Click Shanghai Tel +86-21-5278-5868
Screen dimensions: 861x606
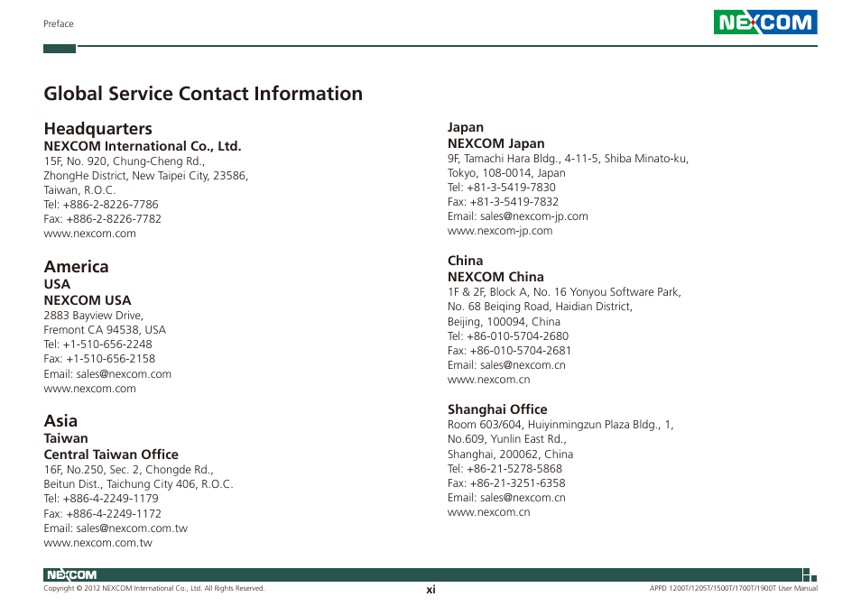(505, 469)
